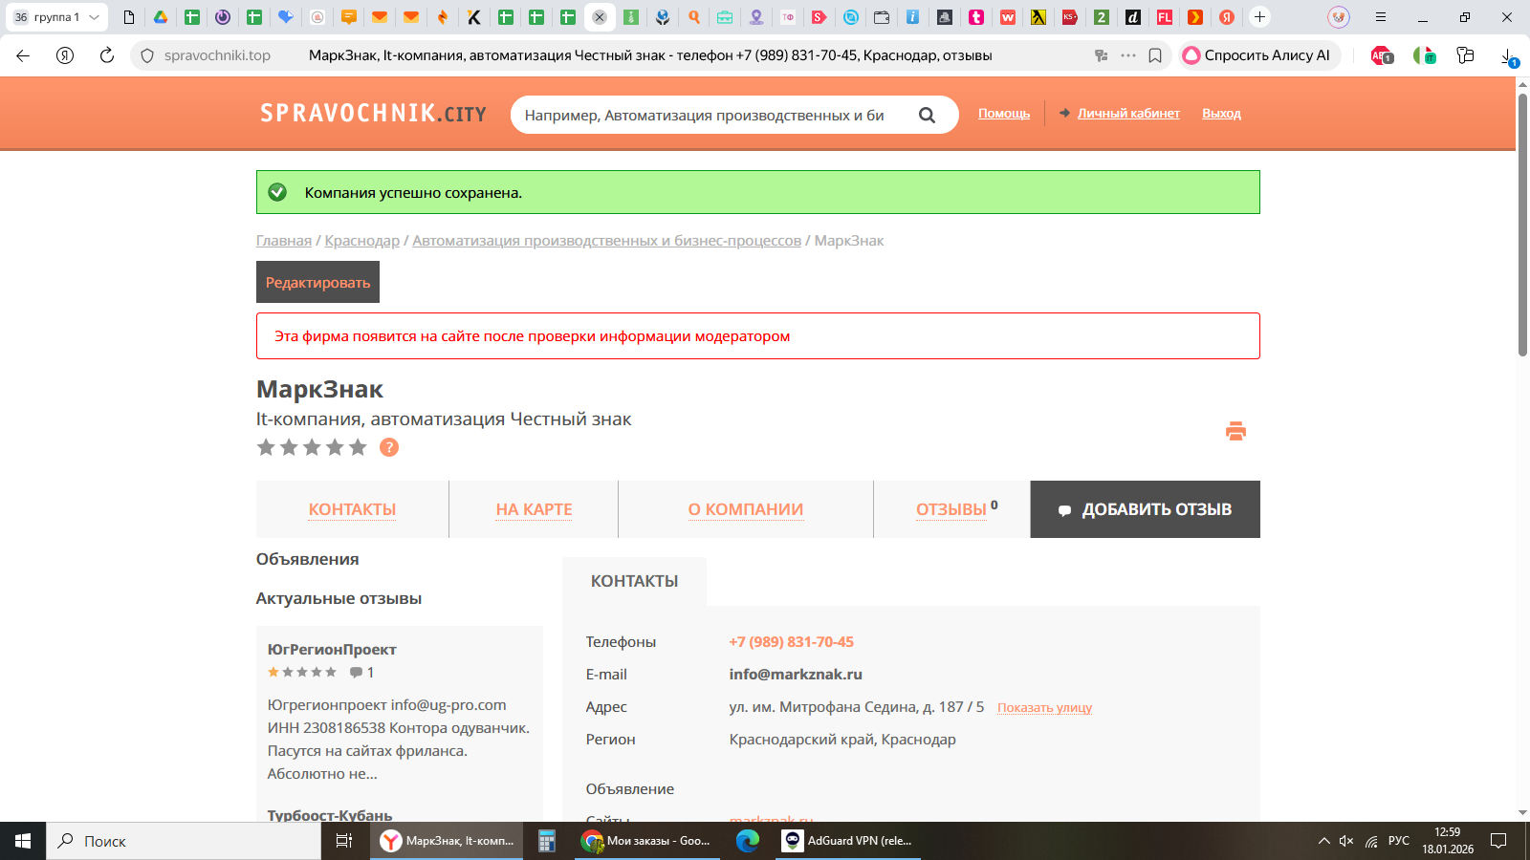The height and width of the screenshot is (860, 1530).
Task: Open the yellow pages tab icon
Action: (x=1038, y=17)
